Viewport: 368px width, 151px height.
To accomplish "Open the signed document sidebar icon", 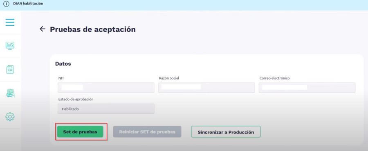I will pyautogui.click(x=10, y=93).
